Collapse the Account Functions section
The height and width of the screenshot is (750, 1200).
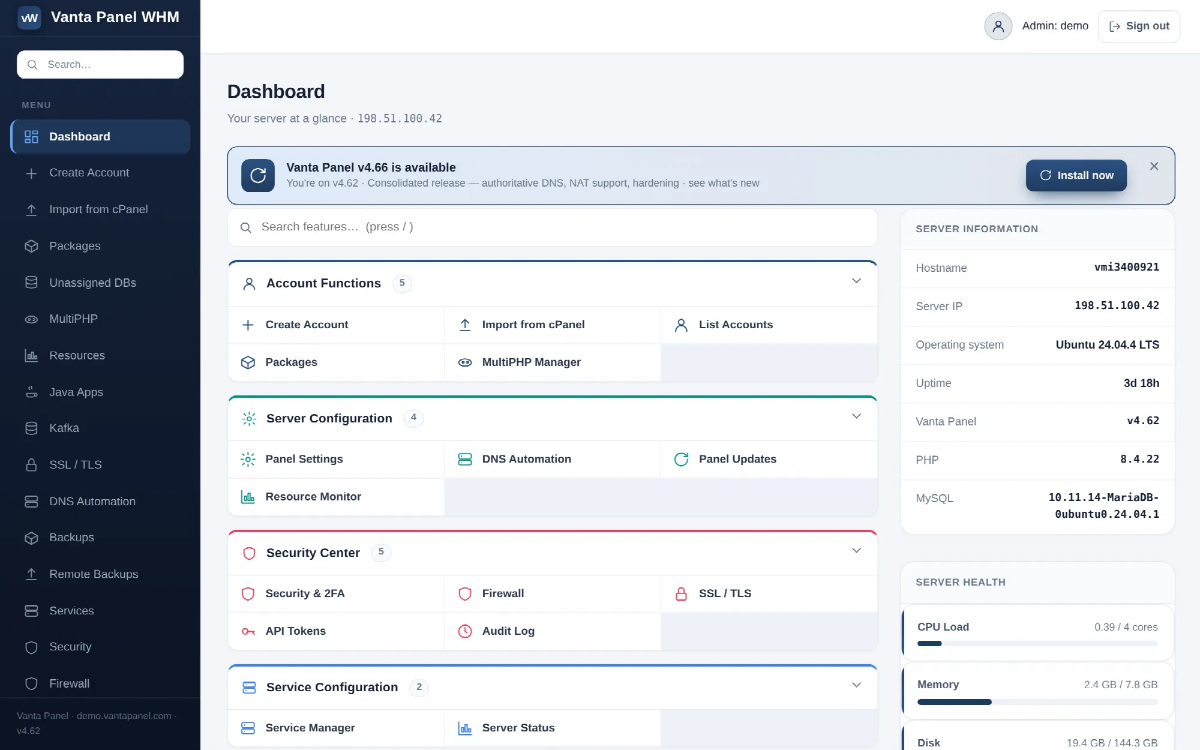(856, 281)
